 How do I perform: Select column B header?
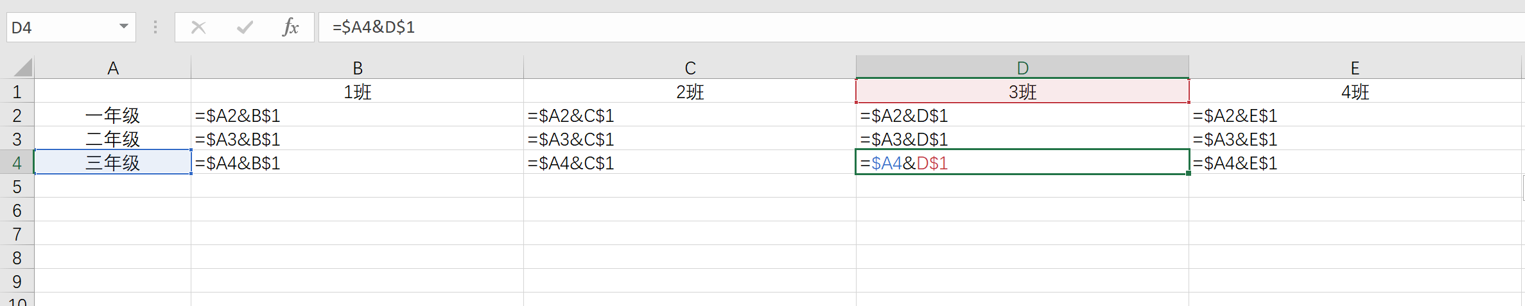[x=358, y=68]
